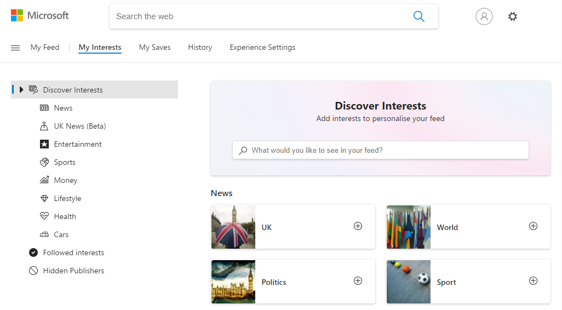The image size is (562, 310).
Task: Click the interests search input field
Action: pyautogui.click(x=383, y=150)
